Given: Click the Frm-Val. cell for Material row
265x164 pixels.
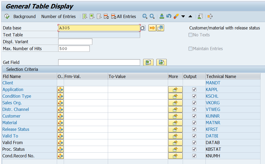Looking at the screenshot, I should [86, 123].
